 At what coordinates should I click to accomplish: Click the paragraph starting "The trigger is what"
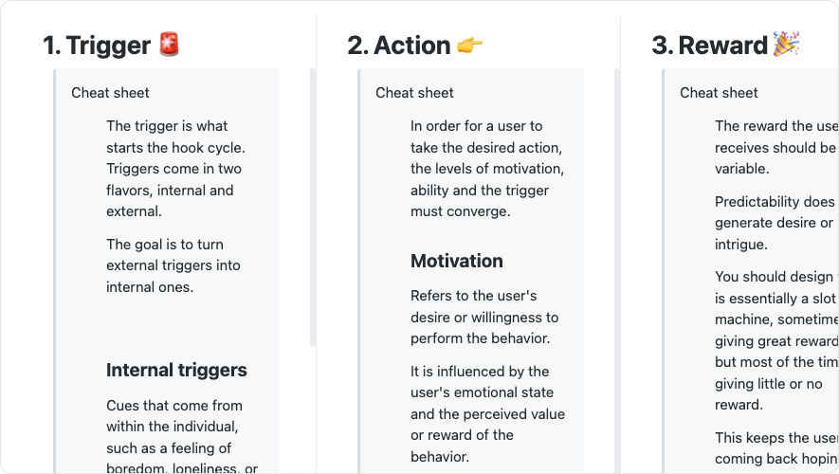pos(175,169)
